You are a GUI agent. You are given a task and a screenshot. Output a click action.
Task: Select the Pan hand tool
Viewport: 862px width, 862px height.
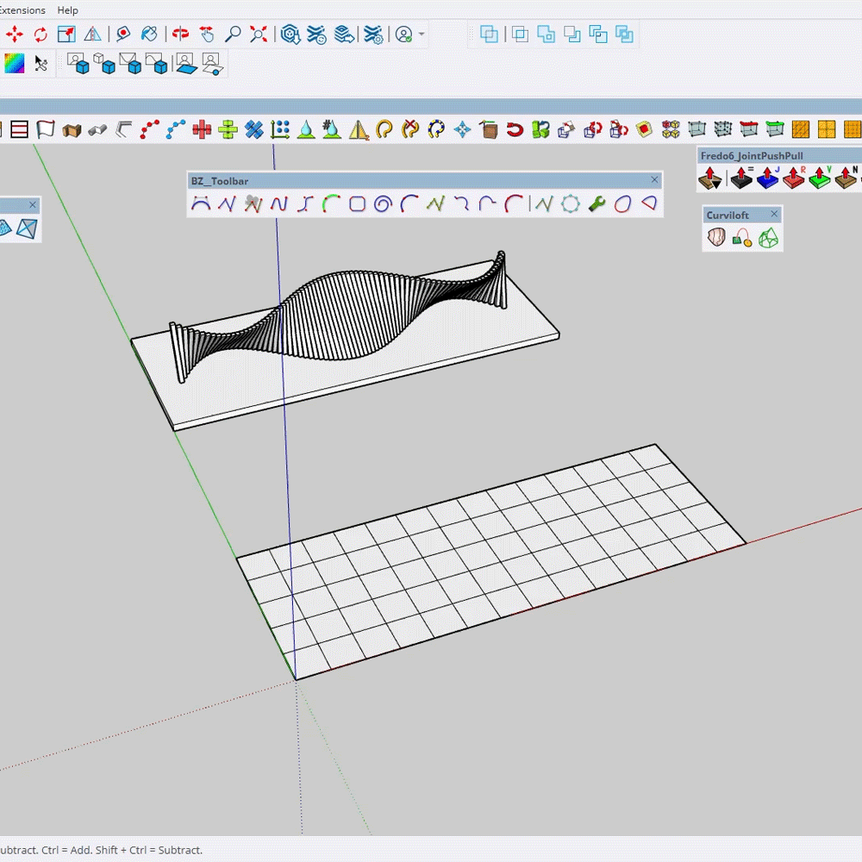pos(207,34)
